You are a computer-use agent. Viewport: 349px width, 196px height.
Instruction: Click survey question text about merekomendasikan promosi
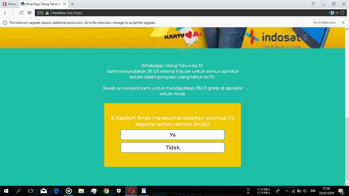click(173, 121)
